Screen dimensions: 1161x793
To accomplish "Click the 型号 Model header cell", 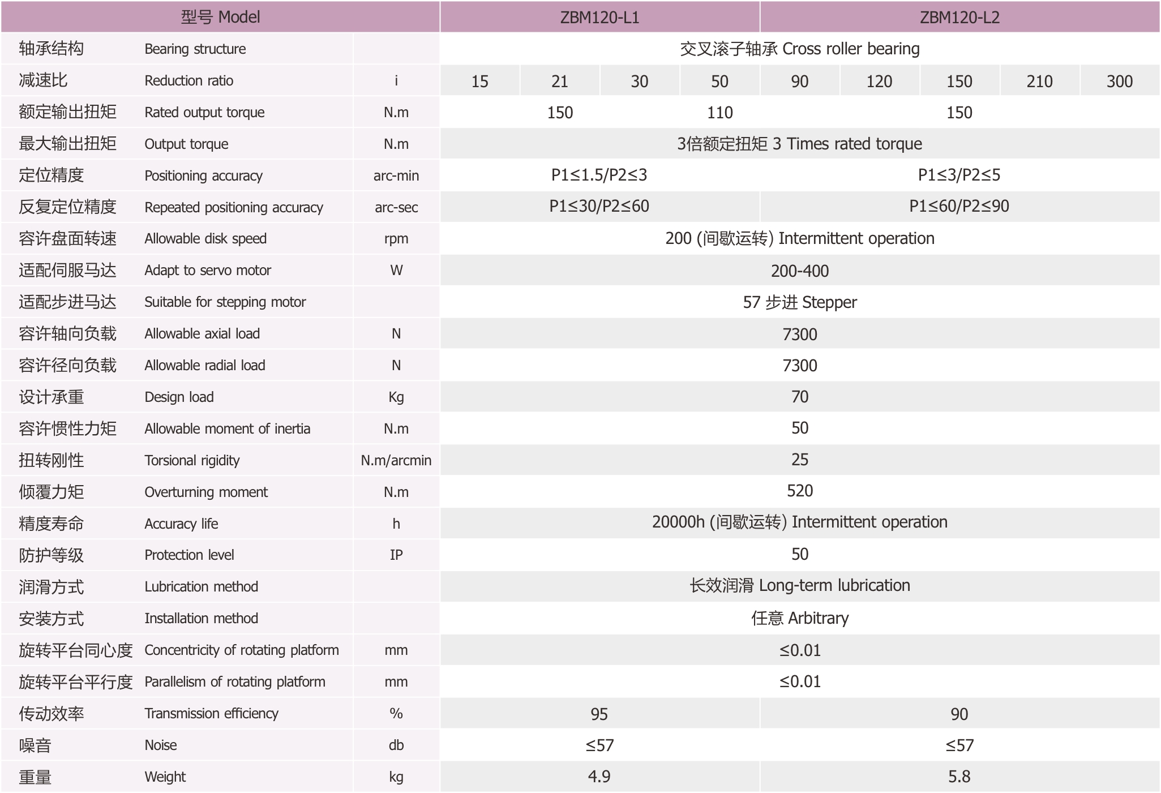I will [221, 17].
